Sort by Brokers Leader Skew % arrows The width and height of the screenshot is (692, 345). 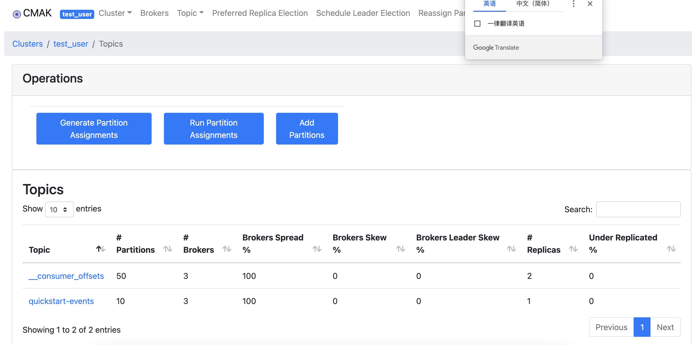(511, 249)
